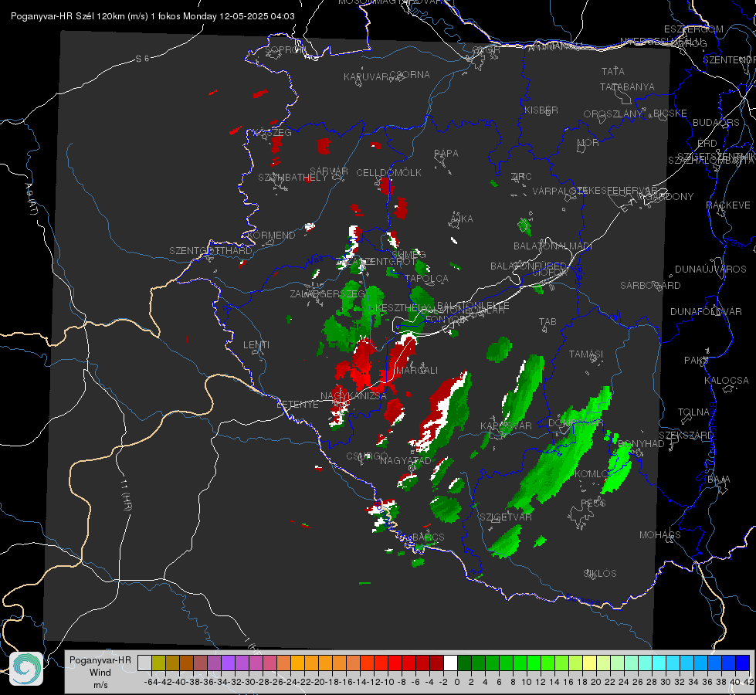Select the SZENTGOTTHARD label

211,251
